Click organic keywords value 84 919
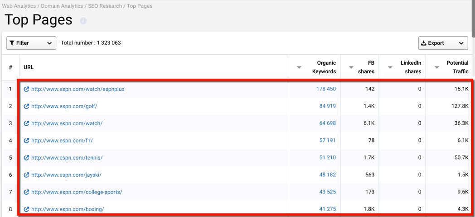 [328, 106]
